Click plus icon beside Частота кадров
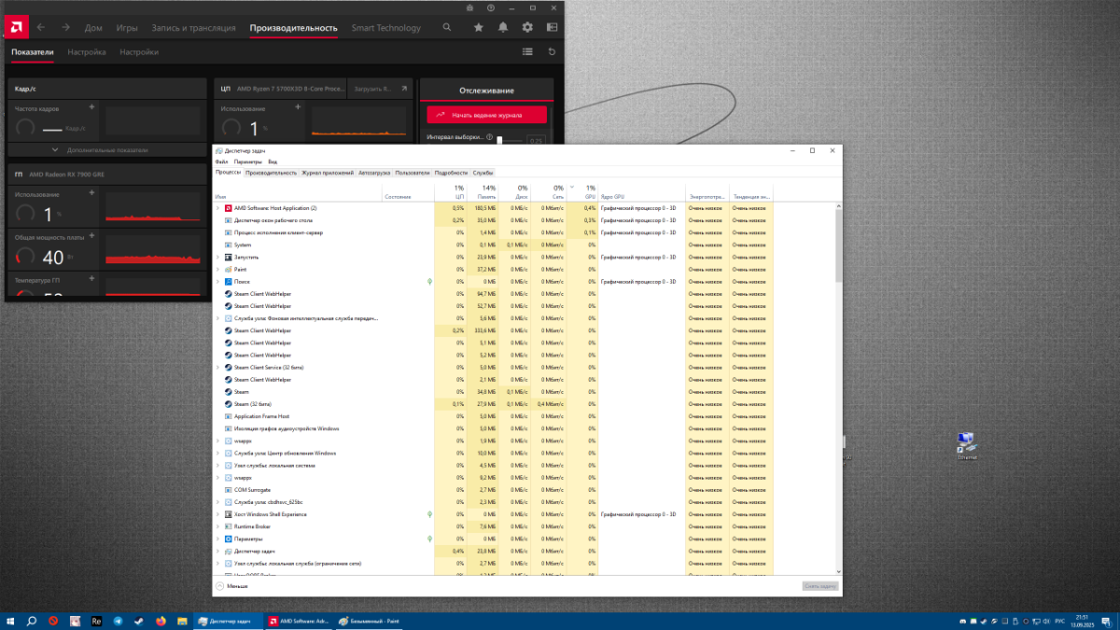 [x=91, y=108]
